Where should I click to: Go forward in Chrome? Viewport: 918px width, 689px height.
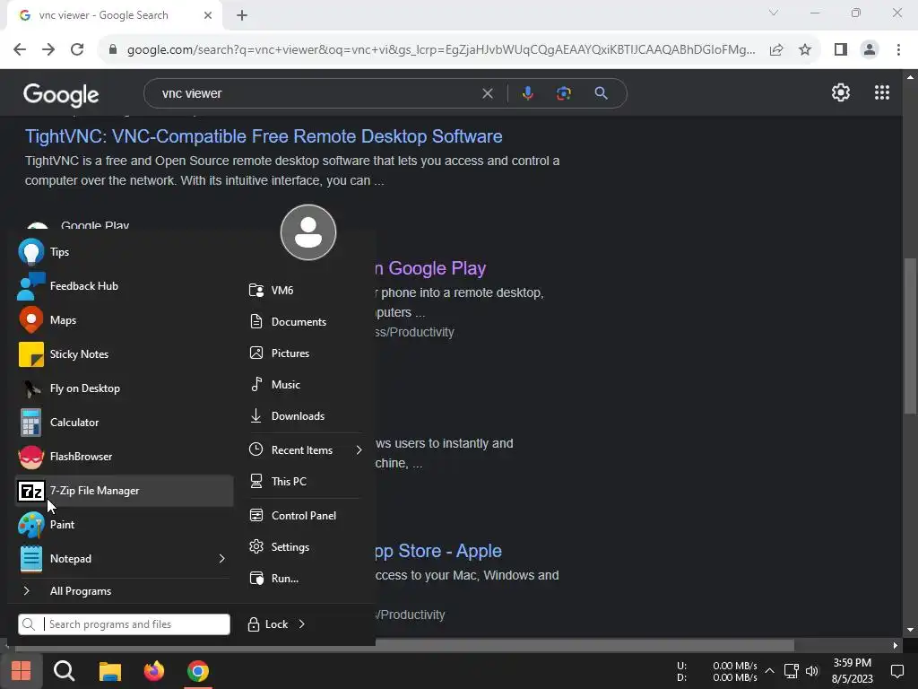coord(48,50)
